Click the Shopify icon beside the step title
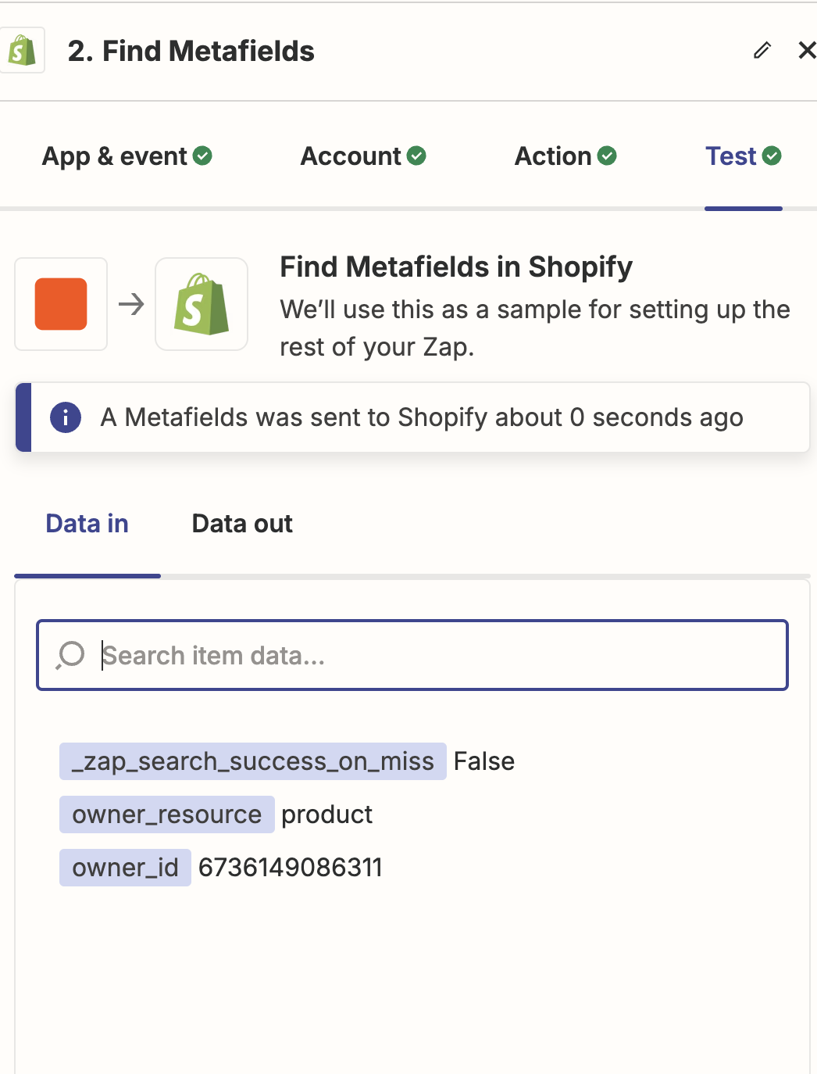The image size is (817, 1074). 22,51
